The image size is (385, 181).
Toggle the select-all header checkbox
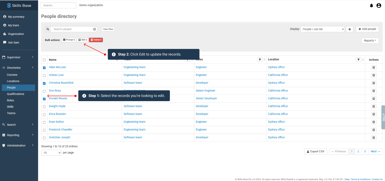click(44, 60)
